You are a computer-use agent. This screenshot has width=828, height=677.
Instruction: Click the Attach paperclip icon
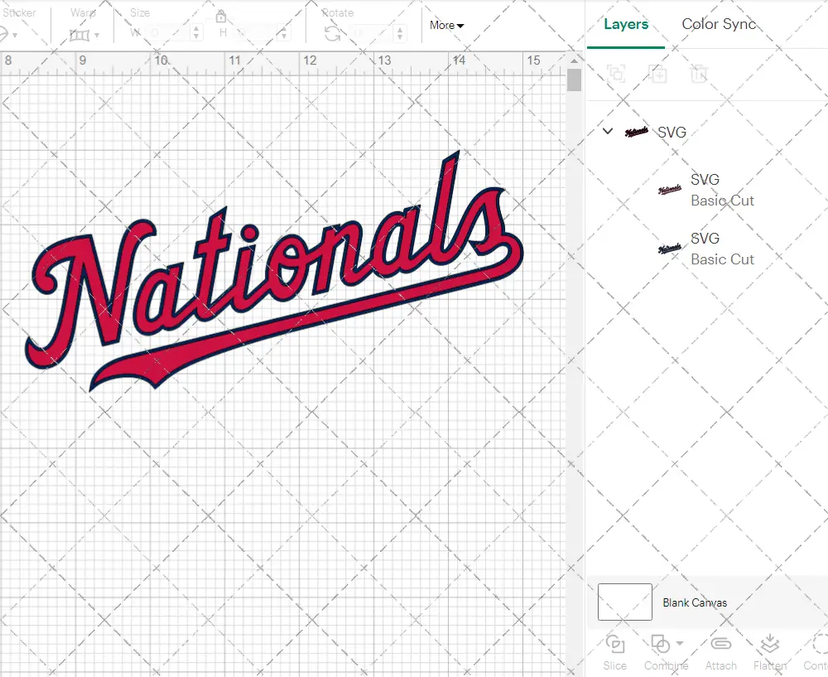[720, 645]
